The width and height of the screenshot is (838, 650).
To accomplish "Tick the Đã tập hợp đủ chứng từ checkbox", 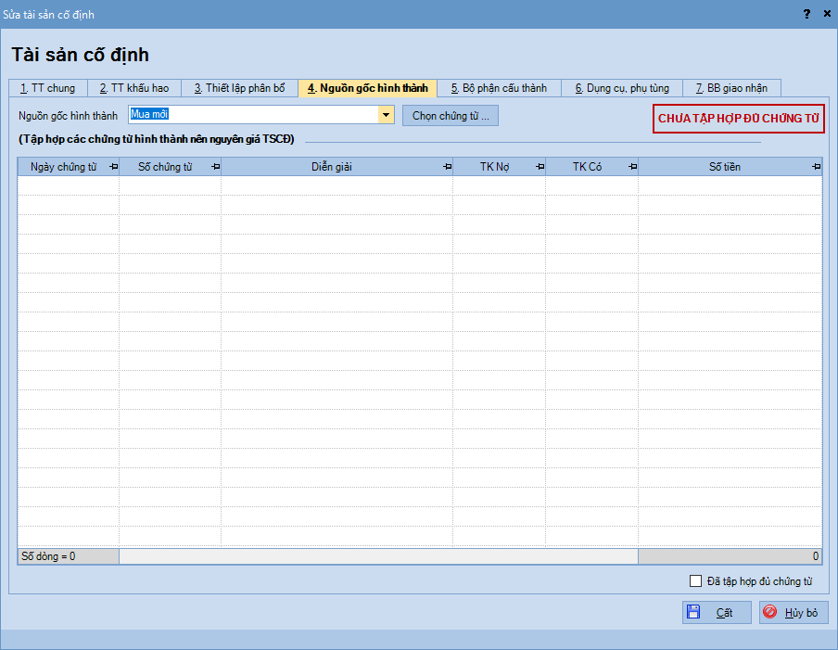I will point(696,581).
